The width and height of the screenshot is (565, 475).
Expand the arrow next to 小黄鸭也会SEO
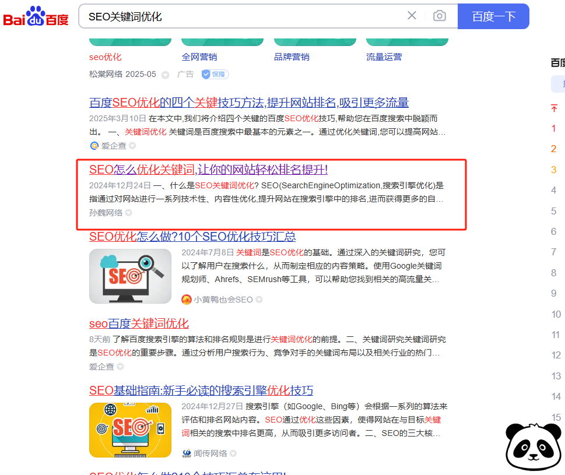(259, 300)
